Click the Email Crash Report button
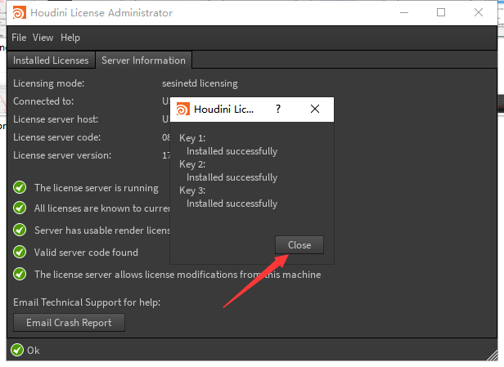Viewport: 504px width, 367px height. tap(69, 322)
